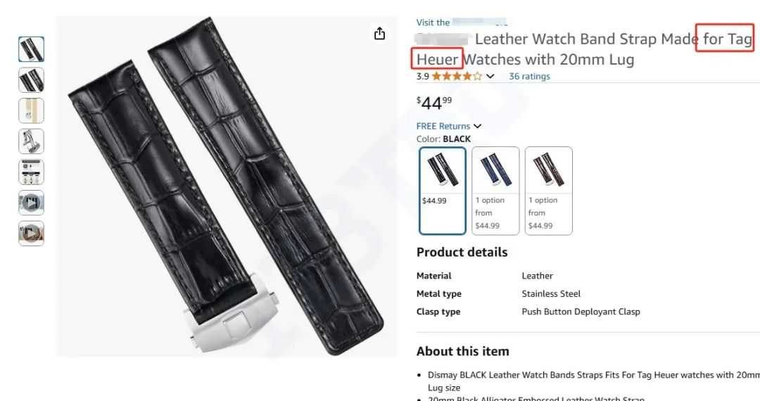The image size is (760, 401).
Task: Select the first black strap thumbnail
Action: coord(32,49)
